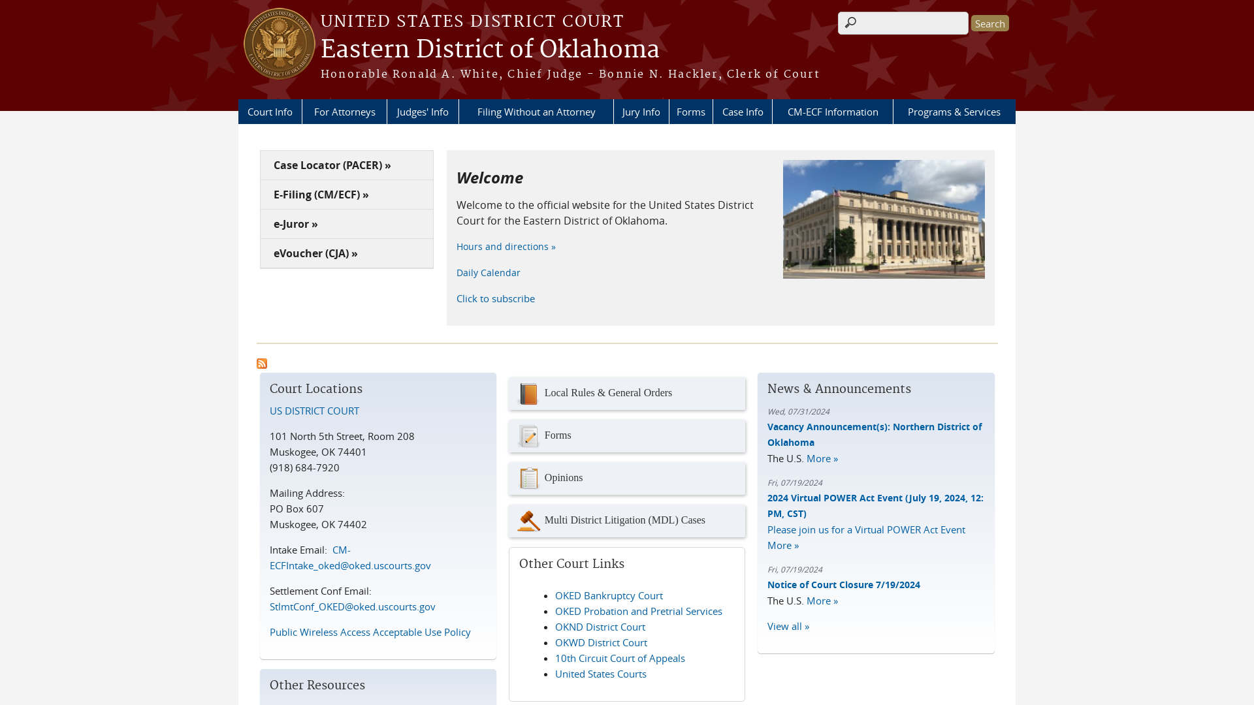Open the e-Juror link
The image size is (1254, 705).
click(347, 224)
